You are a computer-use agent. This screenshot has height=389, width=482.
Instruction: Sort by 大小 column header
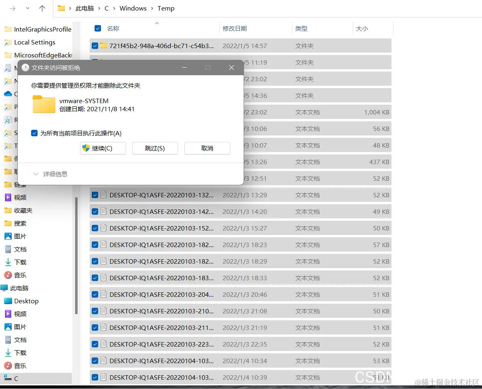tap(362, 28)
